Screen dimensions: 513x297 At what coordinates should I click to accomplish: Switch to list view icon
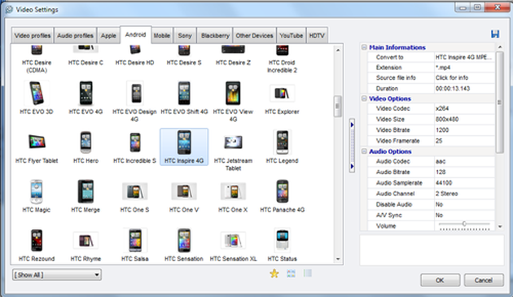point(308,273)
